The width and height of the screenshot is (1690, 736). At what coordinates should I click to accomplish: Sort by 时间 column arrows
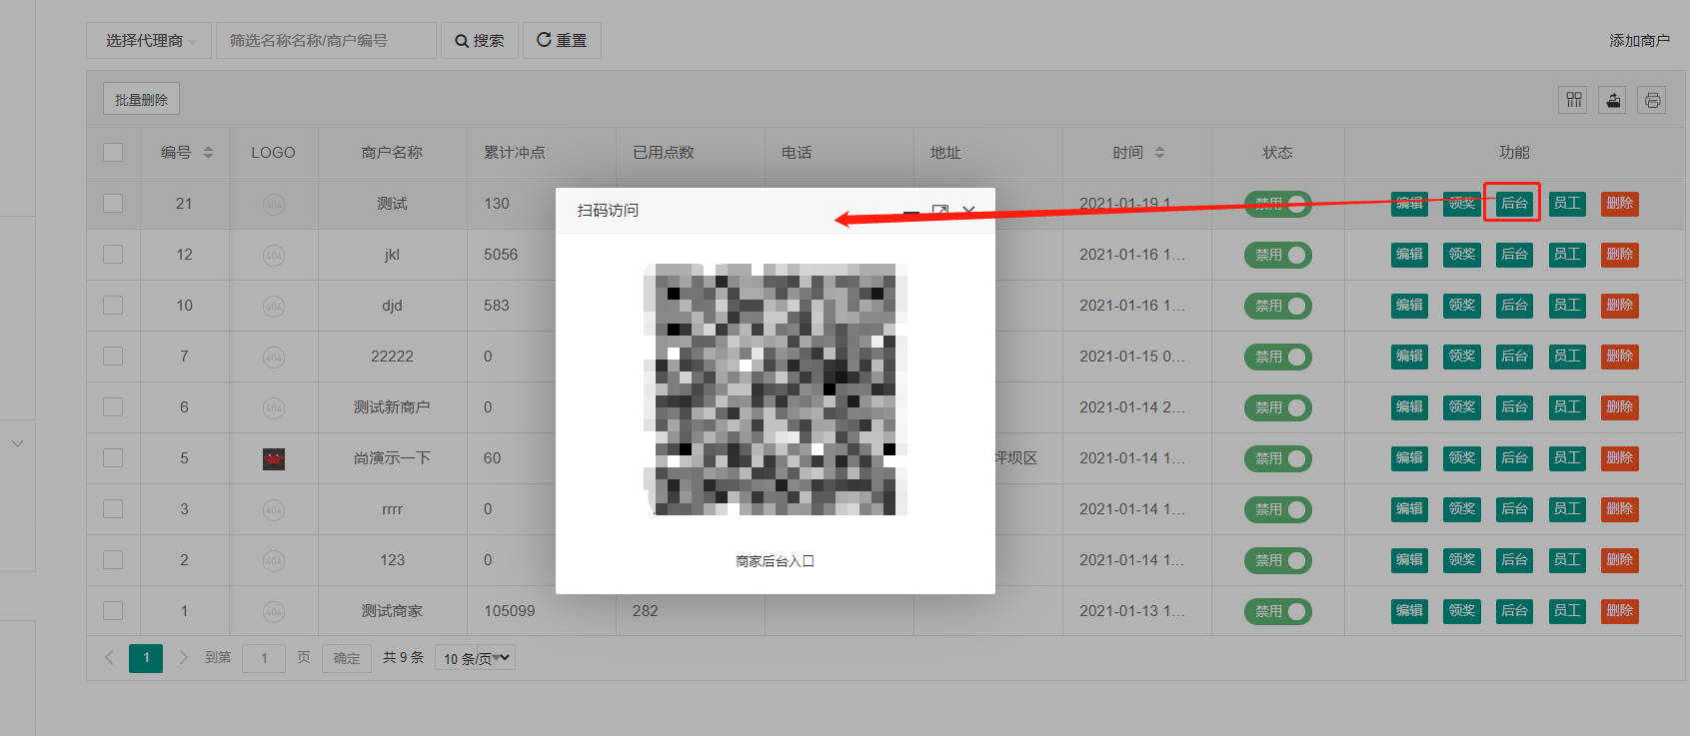[x=1159, y=153]
